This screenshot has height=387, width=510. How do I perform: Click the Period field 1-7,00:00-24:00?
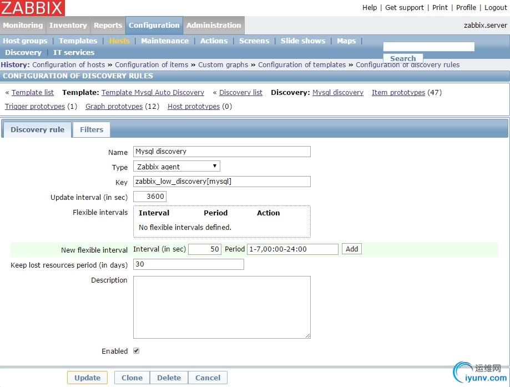(x=292, y=249)
